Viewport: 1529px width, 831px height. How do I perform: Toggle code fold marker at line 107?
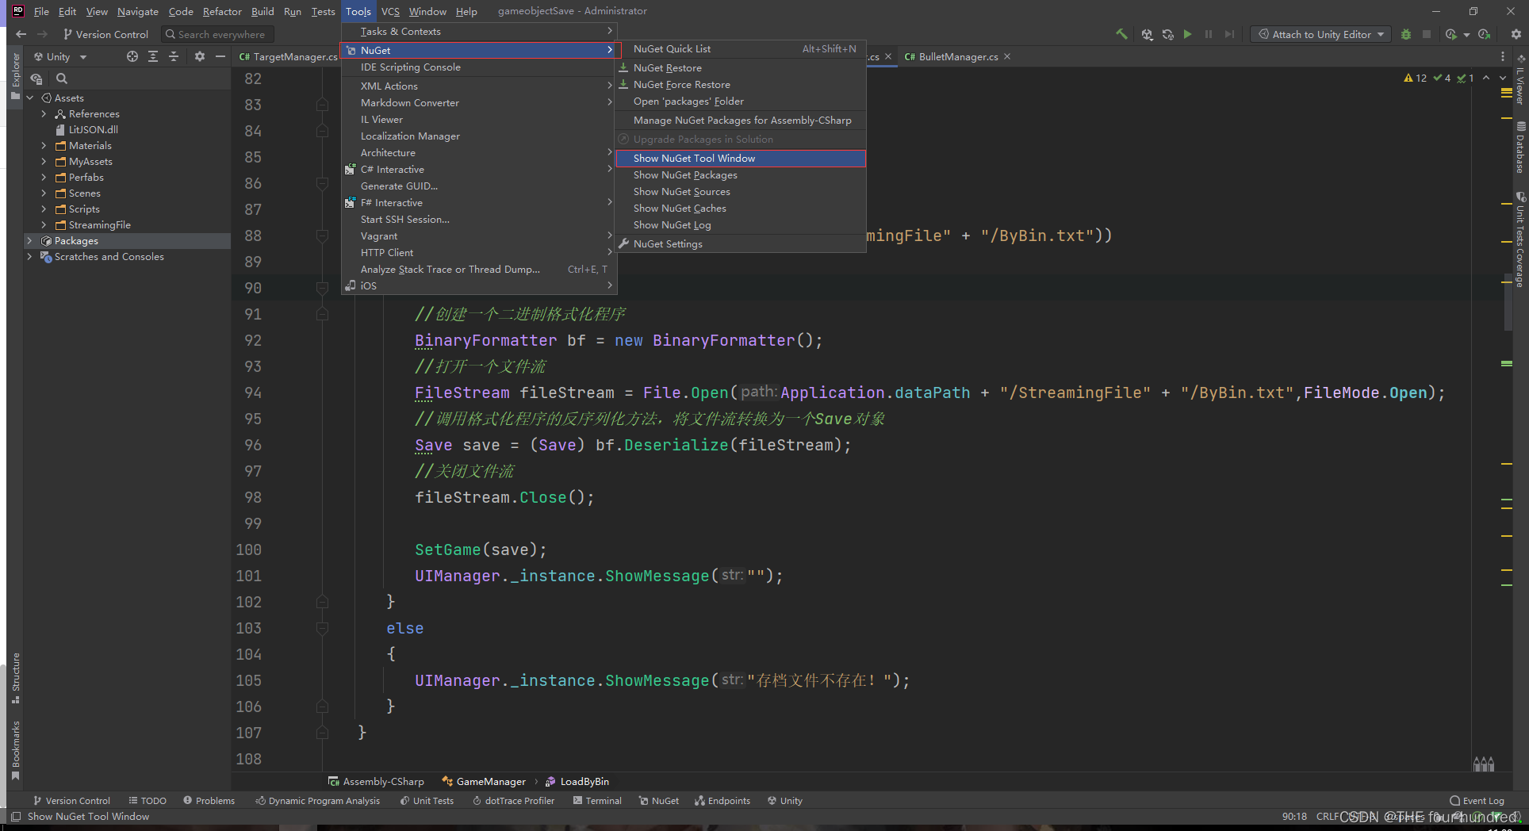(x=322, y=733)
